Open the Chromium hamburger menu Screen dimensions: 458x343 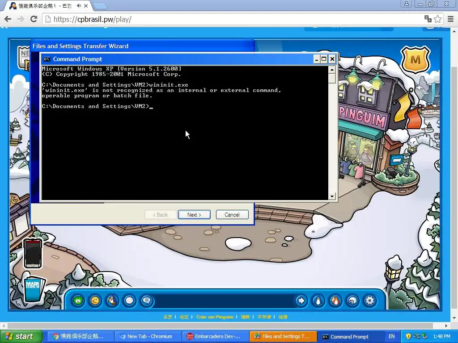451,19
